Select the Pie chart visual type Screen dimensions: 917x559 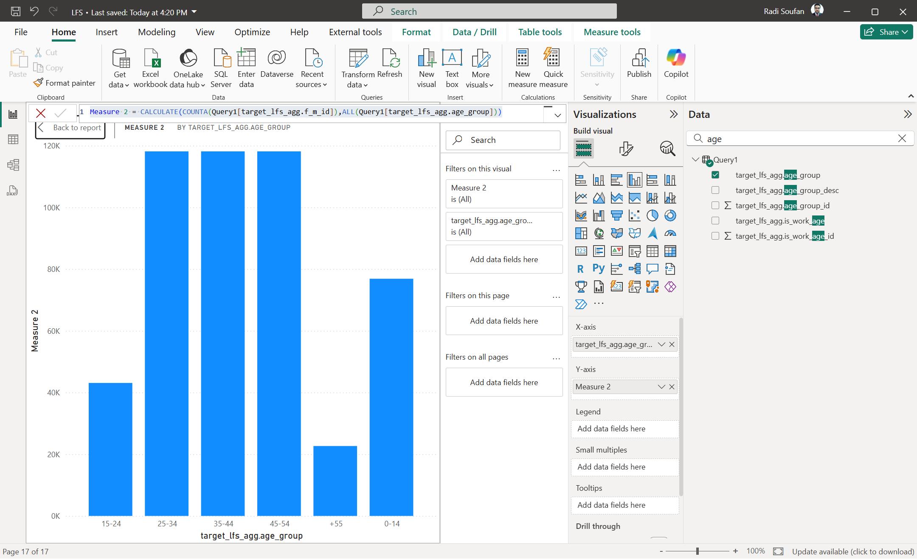pyautogui.click(x=652, y=215)
